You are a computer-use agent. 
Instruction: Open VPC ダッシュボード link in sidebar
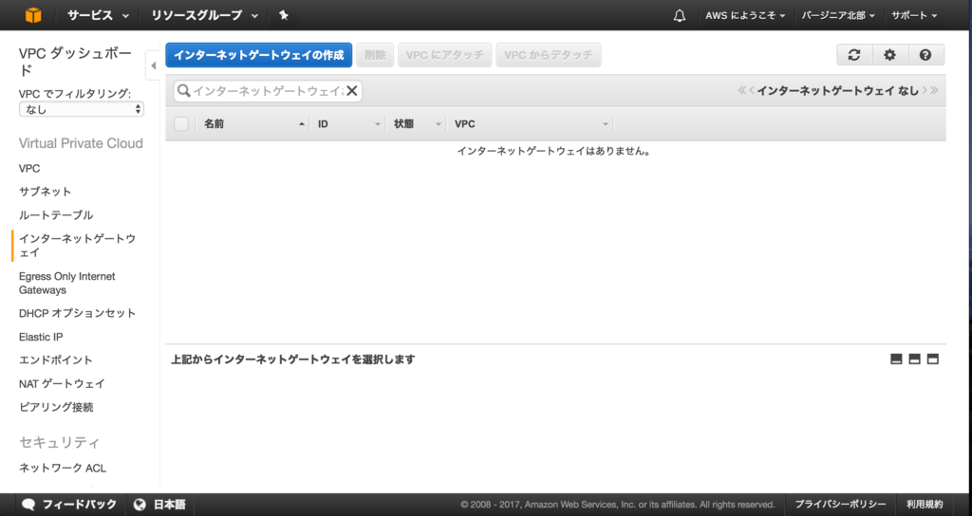[75, 62]
